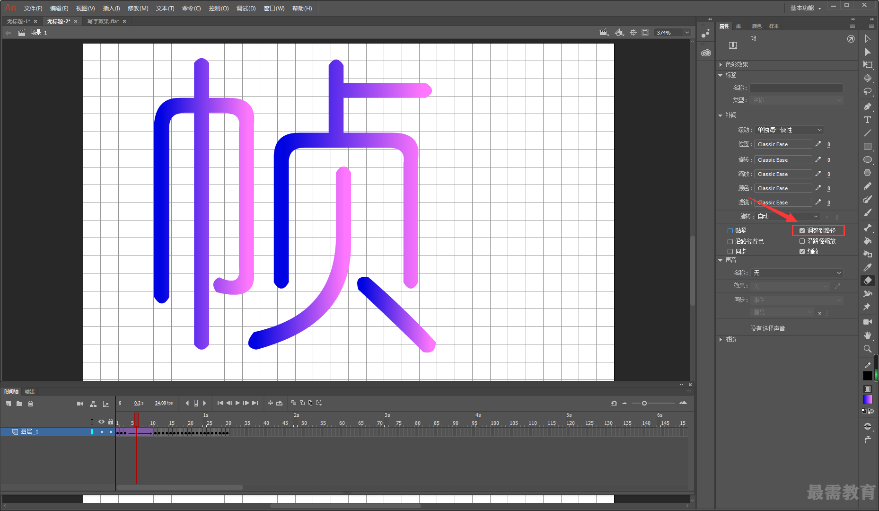Switch to the 写字效果.fla document tab
879x511 pixels.
(103, 21)
